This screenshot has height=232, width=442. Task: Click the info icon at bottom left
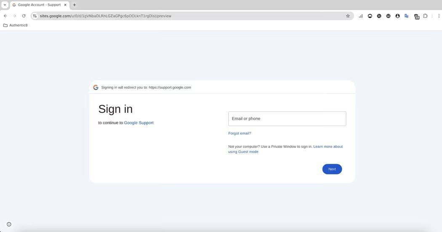(9, 224)
